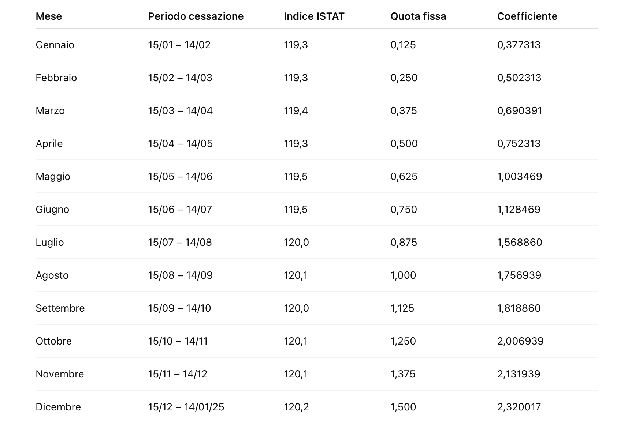Click the Marzo coefficient 0,690391
643x436 pixels.
click(519, 111)
